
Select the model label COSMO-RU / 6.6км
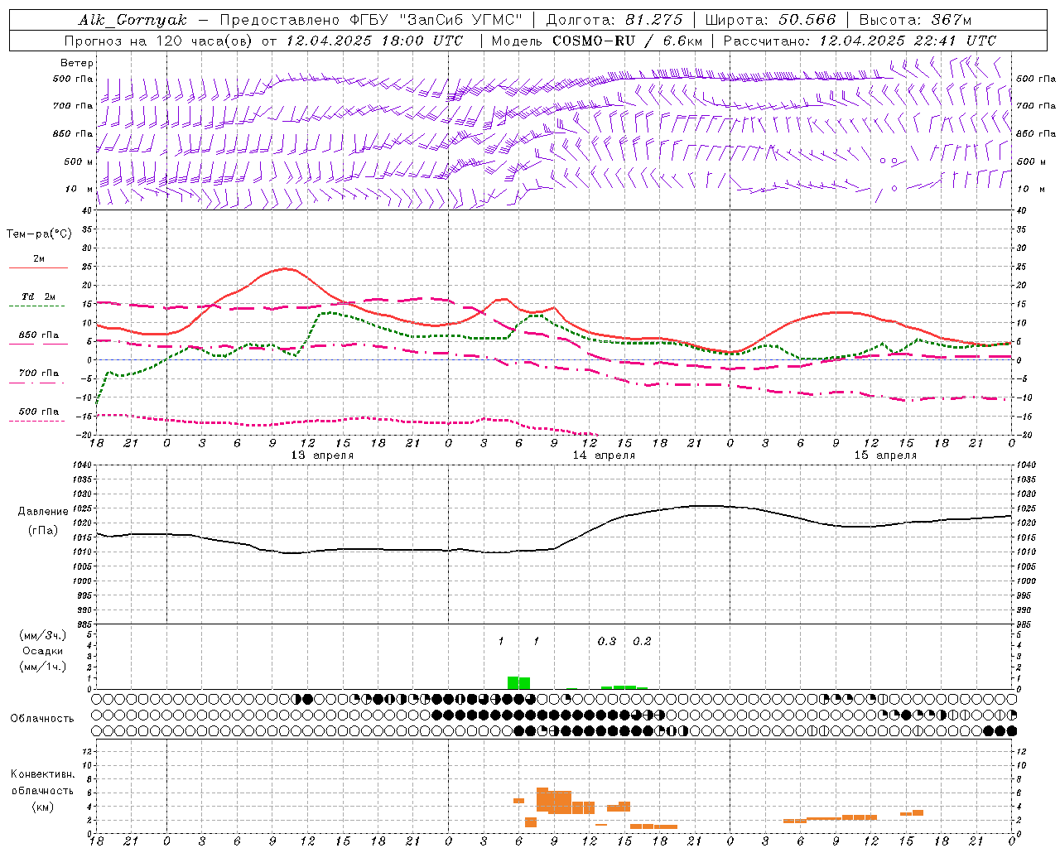(627, 41)
